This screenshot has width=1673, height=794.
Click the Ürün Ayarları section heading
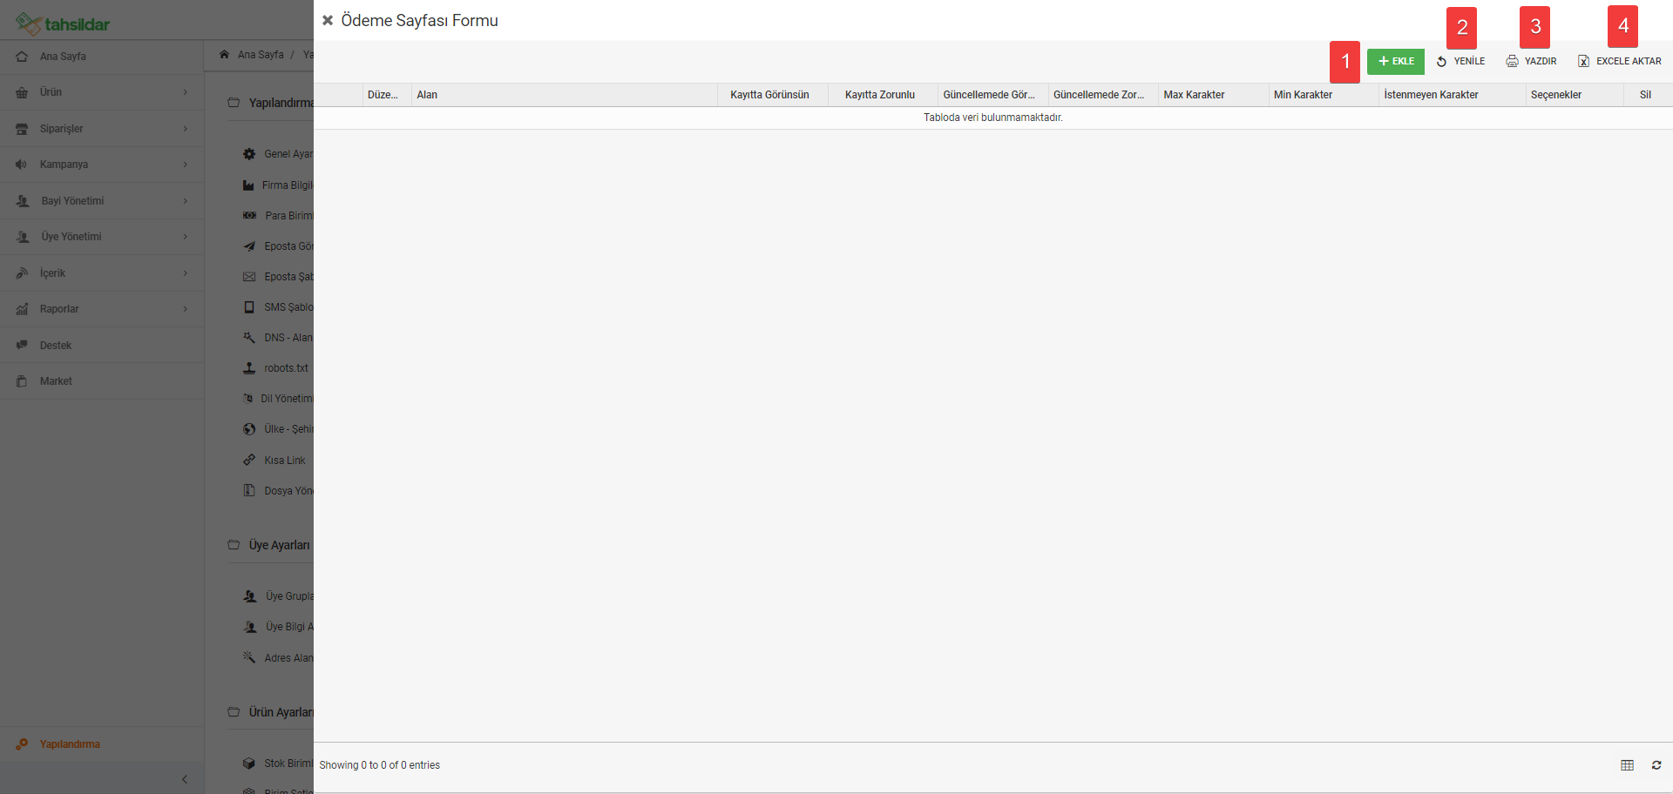(x=281, y=712)
